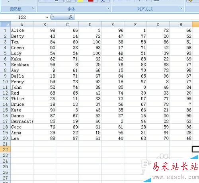Click the fx insert function button
This screenshot has width=199, height=183.
[70, 17]
